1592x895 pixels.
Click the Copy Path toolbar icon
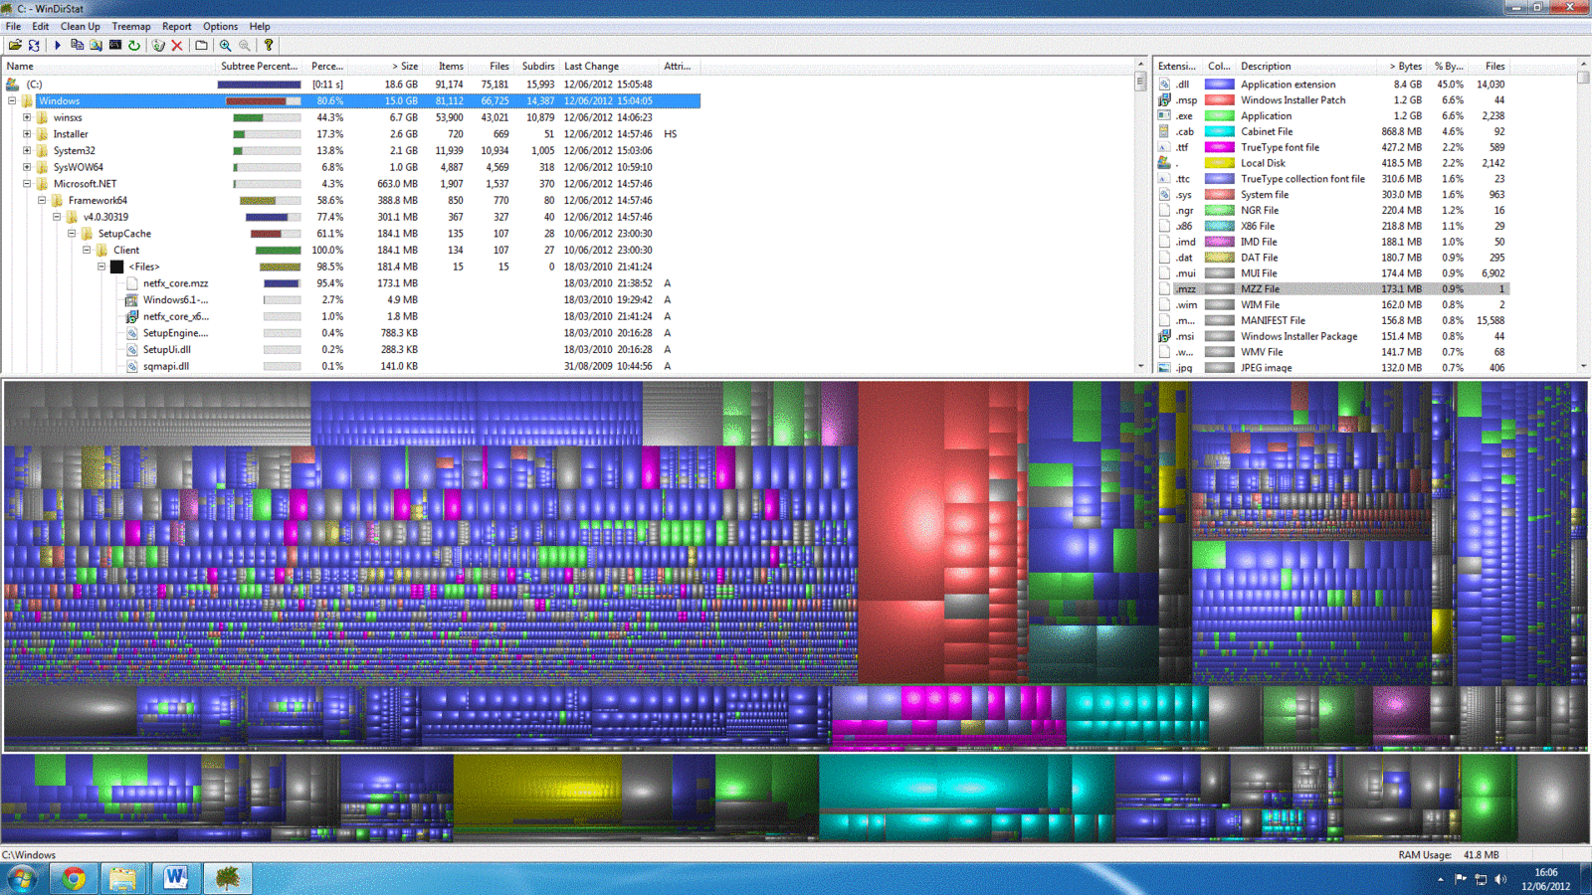(77, 45)
